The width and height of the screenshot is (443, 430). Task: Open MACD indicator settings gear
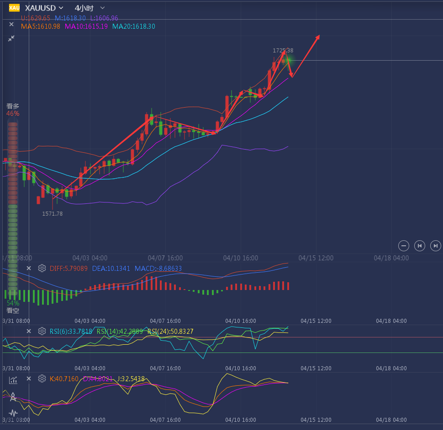(42, 268)
